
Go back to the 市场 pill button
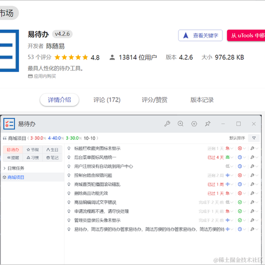pos(9,13)
